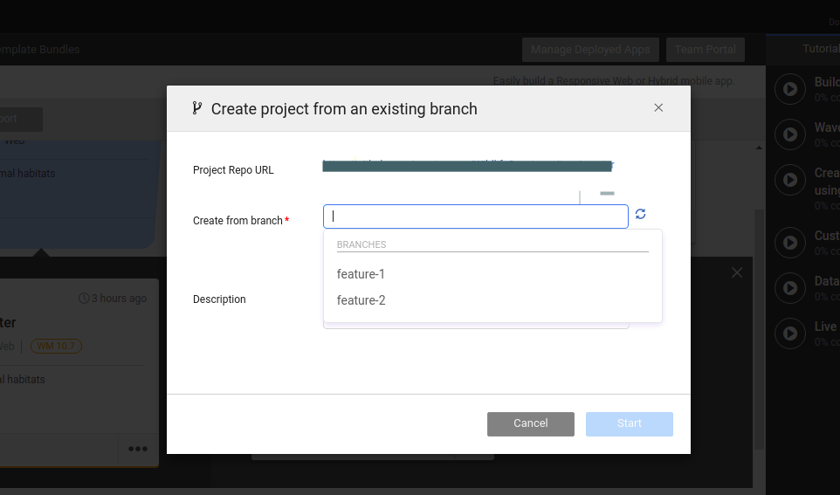
Task: Open the Team Portal
Action: click(x=705, y=50)
